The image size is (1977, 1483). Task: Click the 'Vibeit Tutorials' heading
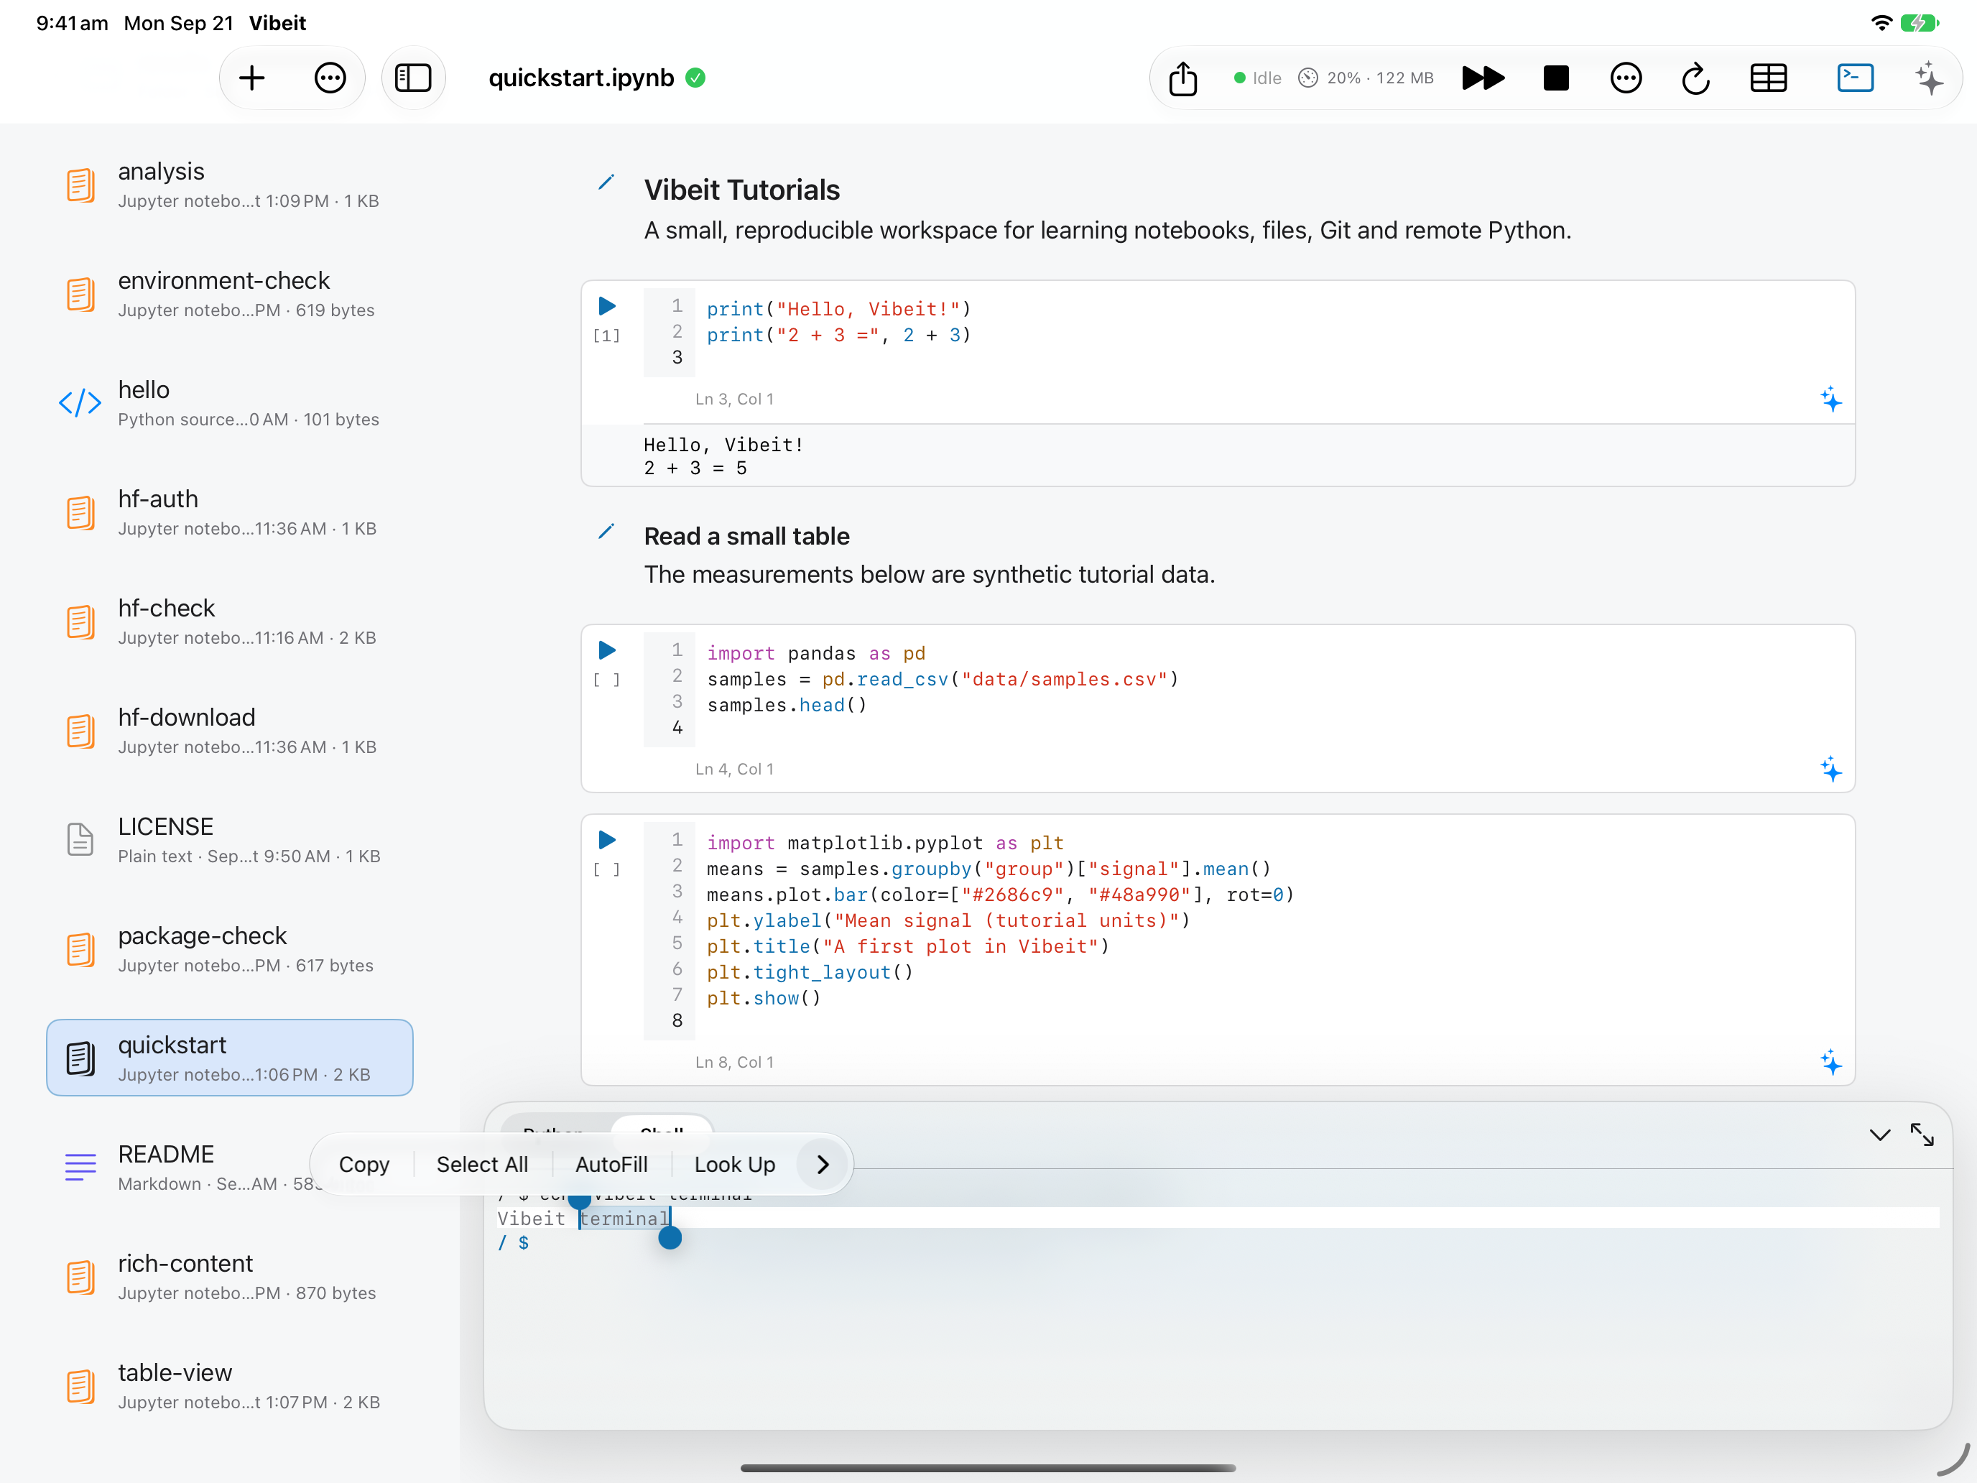(x=742, y=190)
